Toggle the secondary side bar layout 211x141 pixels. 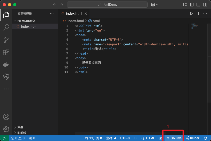pos(205,5)
